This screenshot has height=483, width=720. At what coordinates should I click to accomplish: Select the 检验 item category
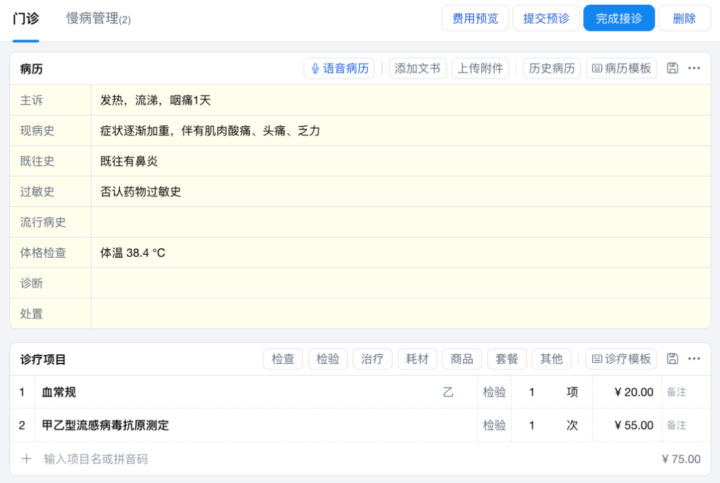pyautogui.click(x=327, y=358)
